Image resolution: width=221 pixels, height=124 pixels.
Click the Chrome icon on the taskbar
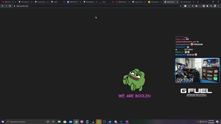point(76,122)
